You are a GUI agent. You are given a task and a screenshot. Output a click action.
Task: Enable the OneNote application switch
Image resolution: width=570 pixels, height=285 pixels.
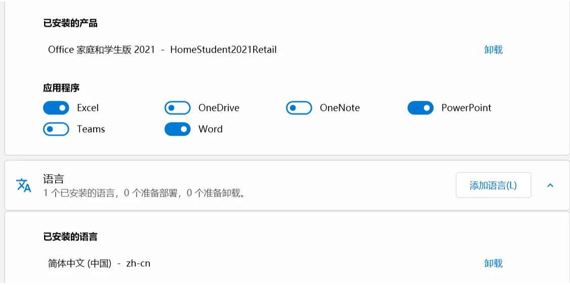[299, 108]
